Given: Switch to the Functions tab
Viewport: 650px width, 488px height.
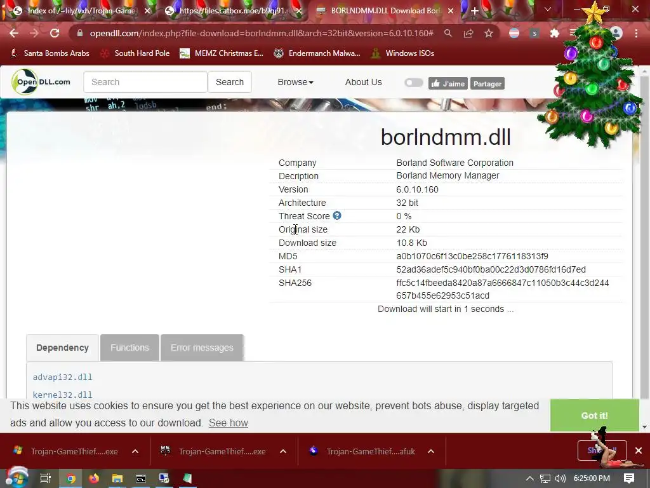Looking at the screenshot, I should coord(129,348).
